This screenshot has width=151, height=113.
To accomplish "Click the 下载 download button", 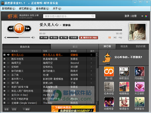I will point(64,38).
